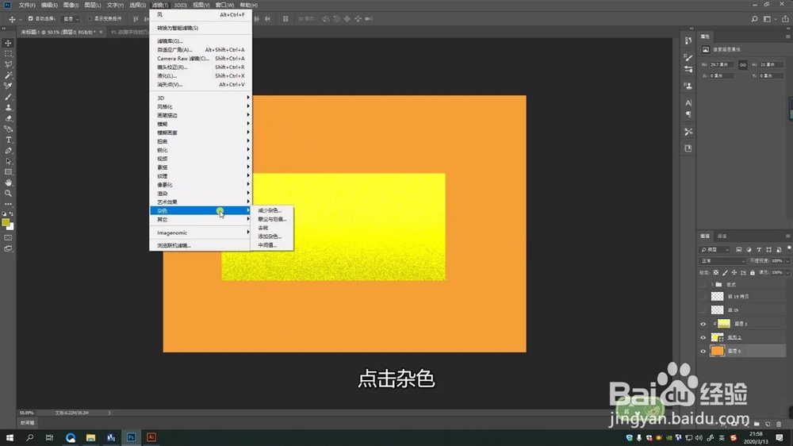This screenshot has height=446, width=793.
Task: Open the blend mode 正常 dropdown
Action: point(722,261)
